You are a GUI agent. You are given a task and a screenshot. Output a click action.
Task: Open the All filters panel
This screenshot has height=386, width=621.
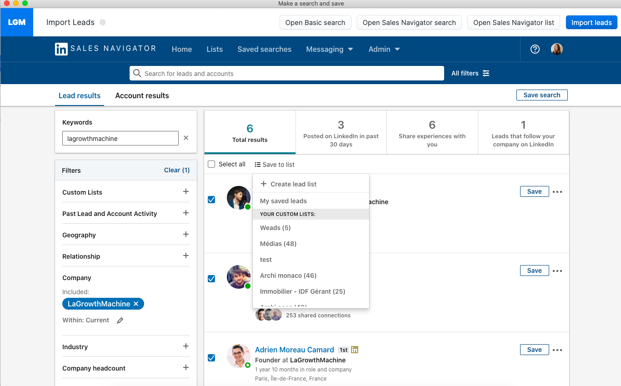coord(469,73)
